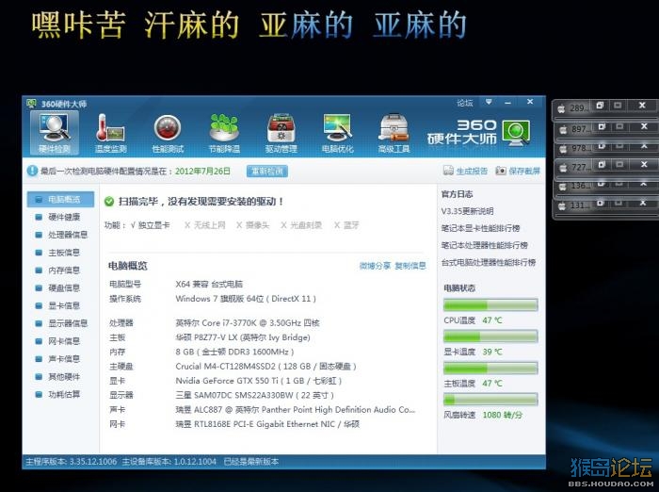Click the 显卡温度 progress bar

point(490,336)
